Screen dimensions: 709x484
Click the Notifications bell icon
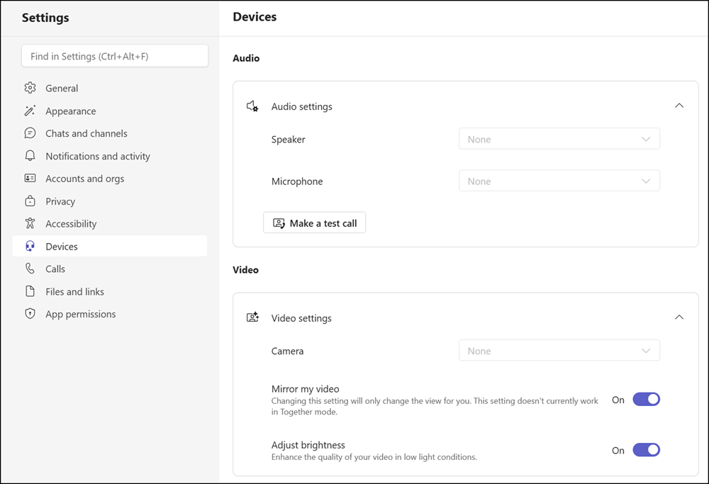[x=30, y=156]
